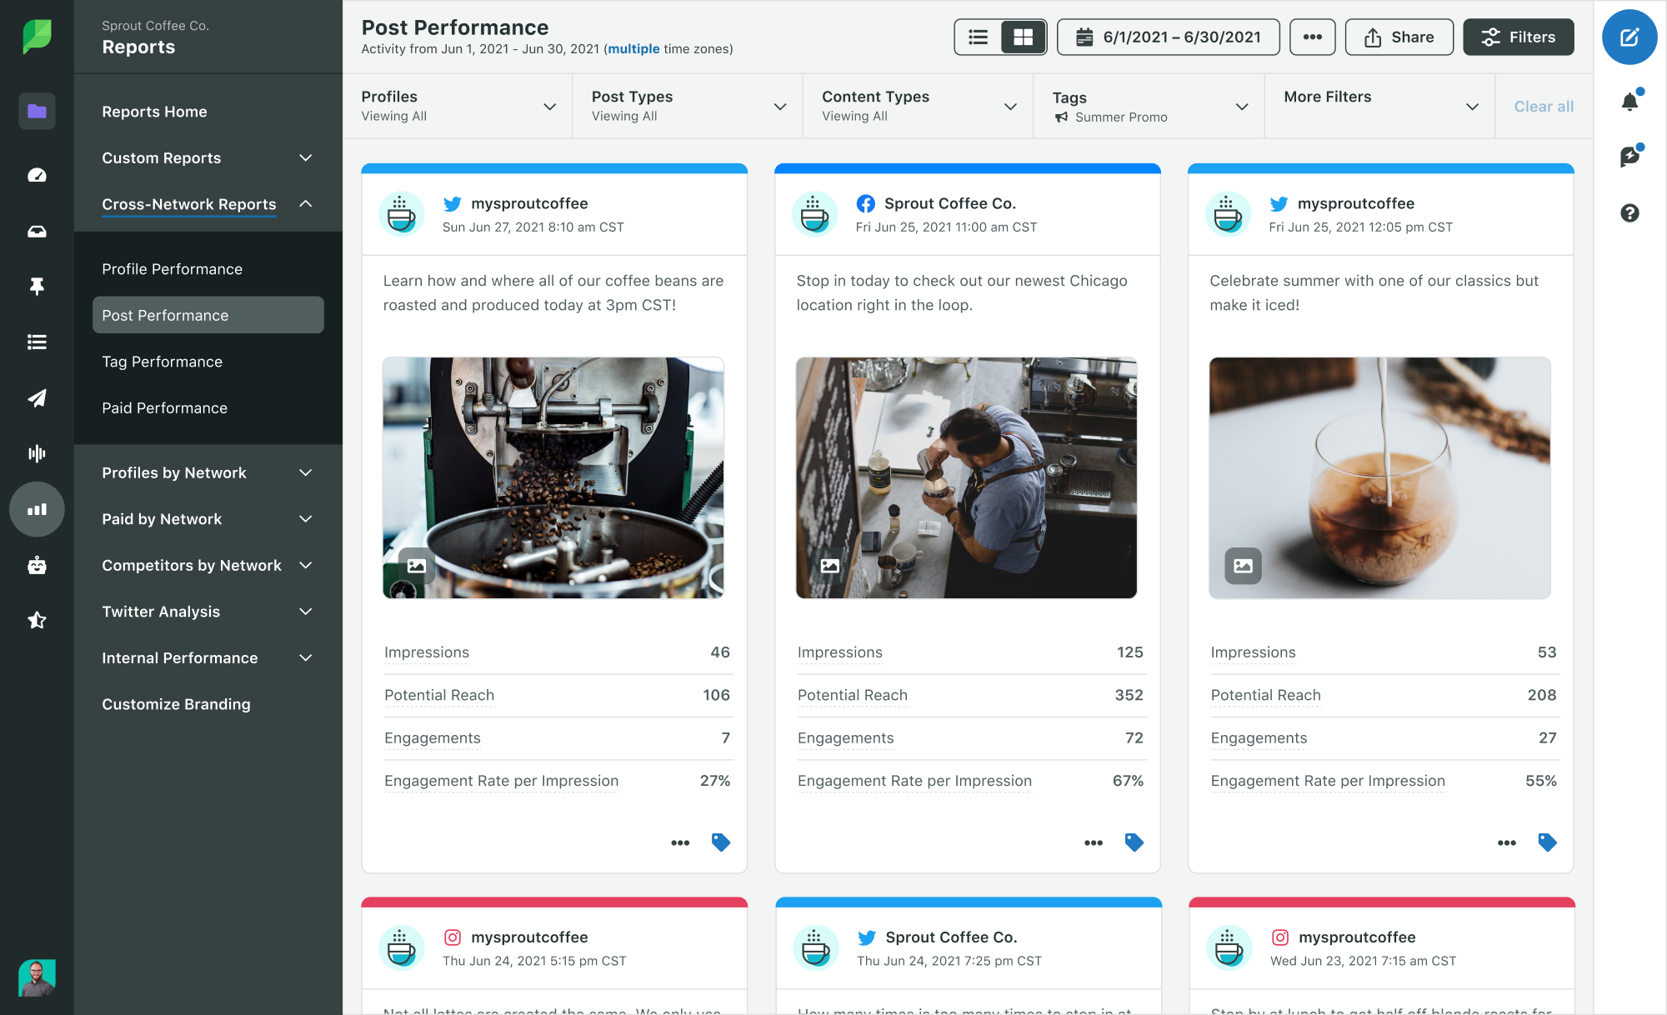Open the Post Types filter dropdown
This screenshot has width=1667, height=1015.
[688, 106]
